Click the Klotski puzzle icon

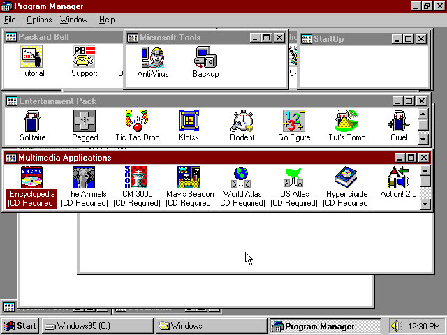tap(189, 121)
